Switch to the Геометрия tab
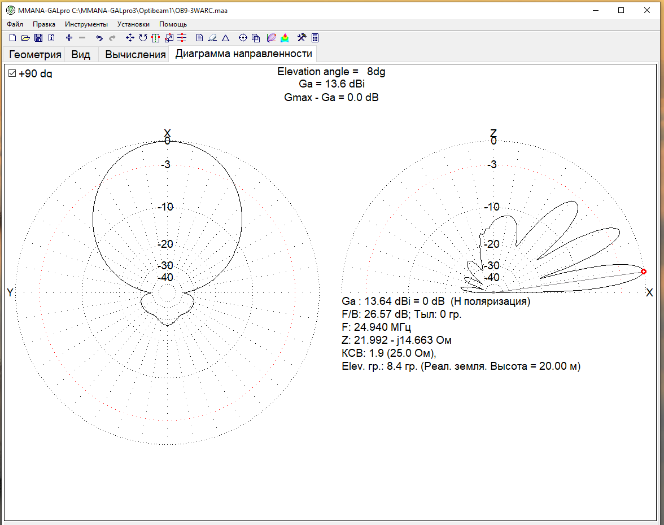This screenshot has width=664, height=525. click(x=35, y=54)
